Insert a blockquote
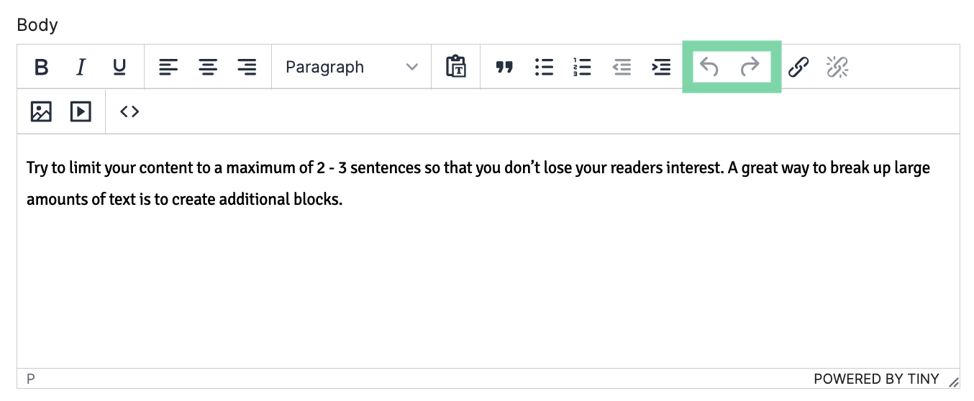 pyautogui.click(x=505, y=68)
